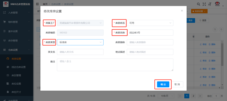227x101 pixels.
Task: Click the 取消 button
Action: coord(177,84)
